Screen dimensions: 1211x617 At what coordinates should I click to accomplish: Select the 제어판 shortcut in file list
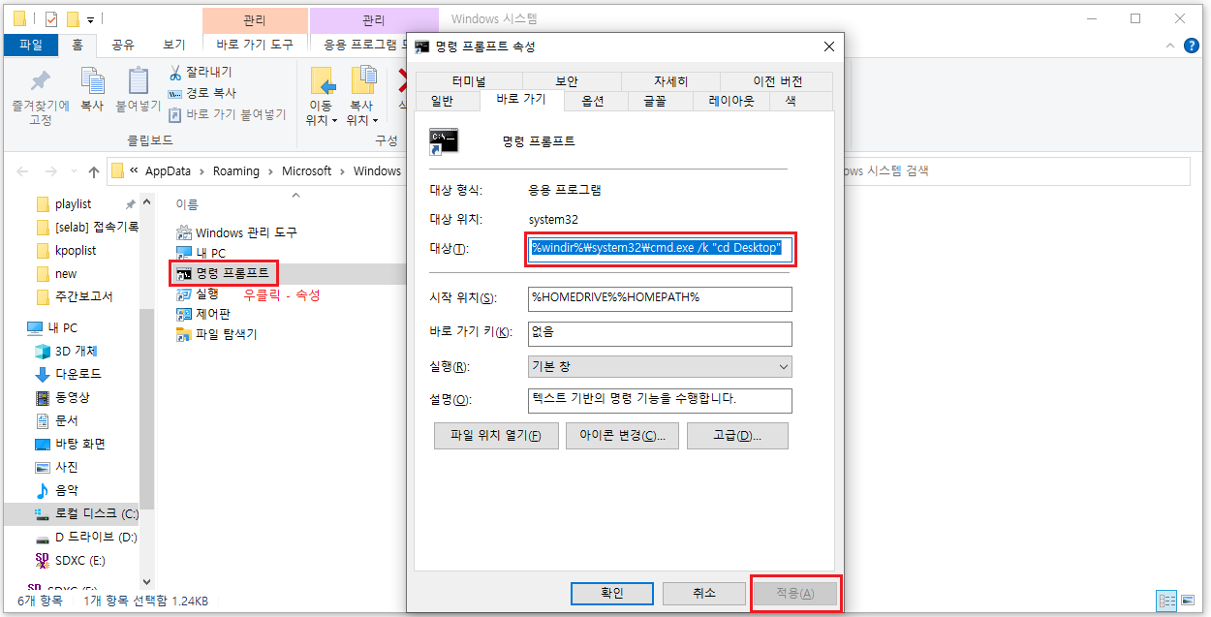click(x=203, y=315)
